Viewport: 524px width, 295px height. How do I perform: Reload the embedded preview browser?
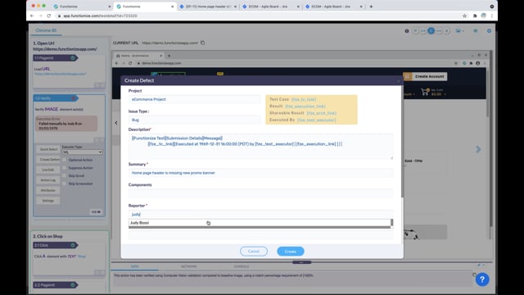(130, 63)
